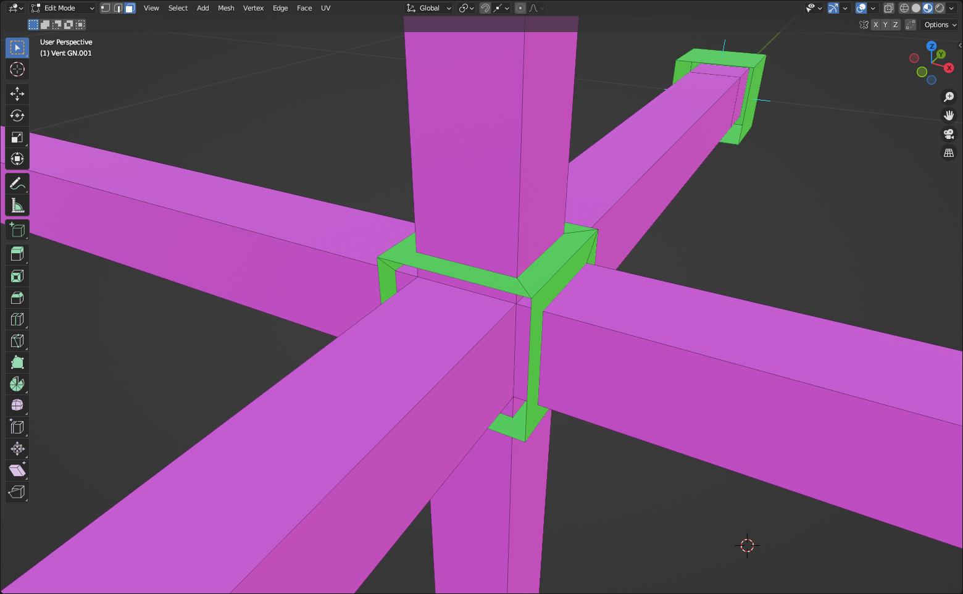Enable Y axis mesh symmetry
This screenshot has width=963, height=594.
885,25
